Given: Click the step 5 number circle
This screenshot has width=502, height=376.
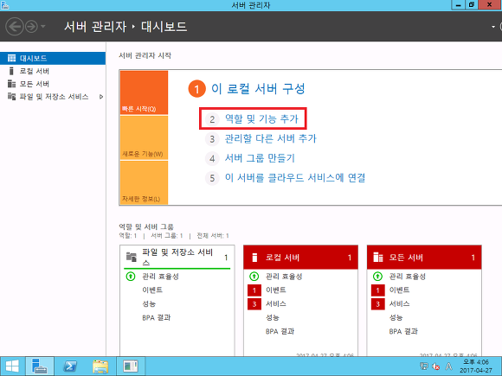Looking at the screenshot, I should tap(212, 178).
